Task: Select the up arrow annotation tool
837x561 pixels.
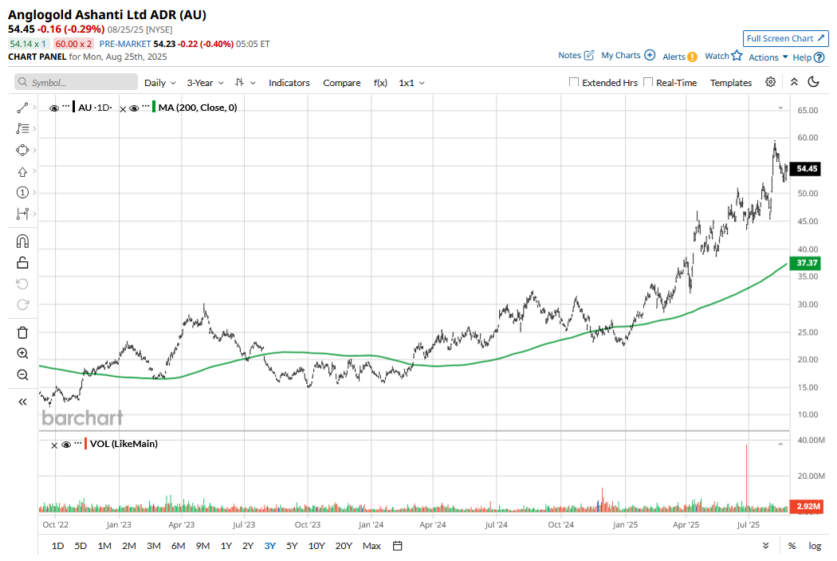Action: coord(22,171)
